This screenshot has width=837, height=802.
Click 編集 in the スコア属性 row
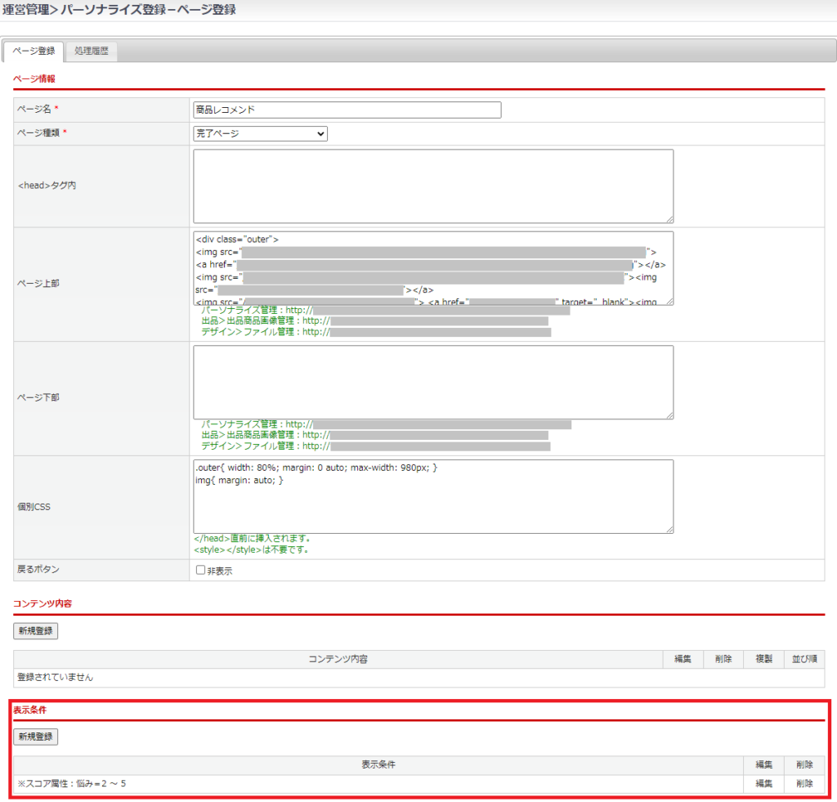763,783
